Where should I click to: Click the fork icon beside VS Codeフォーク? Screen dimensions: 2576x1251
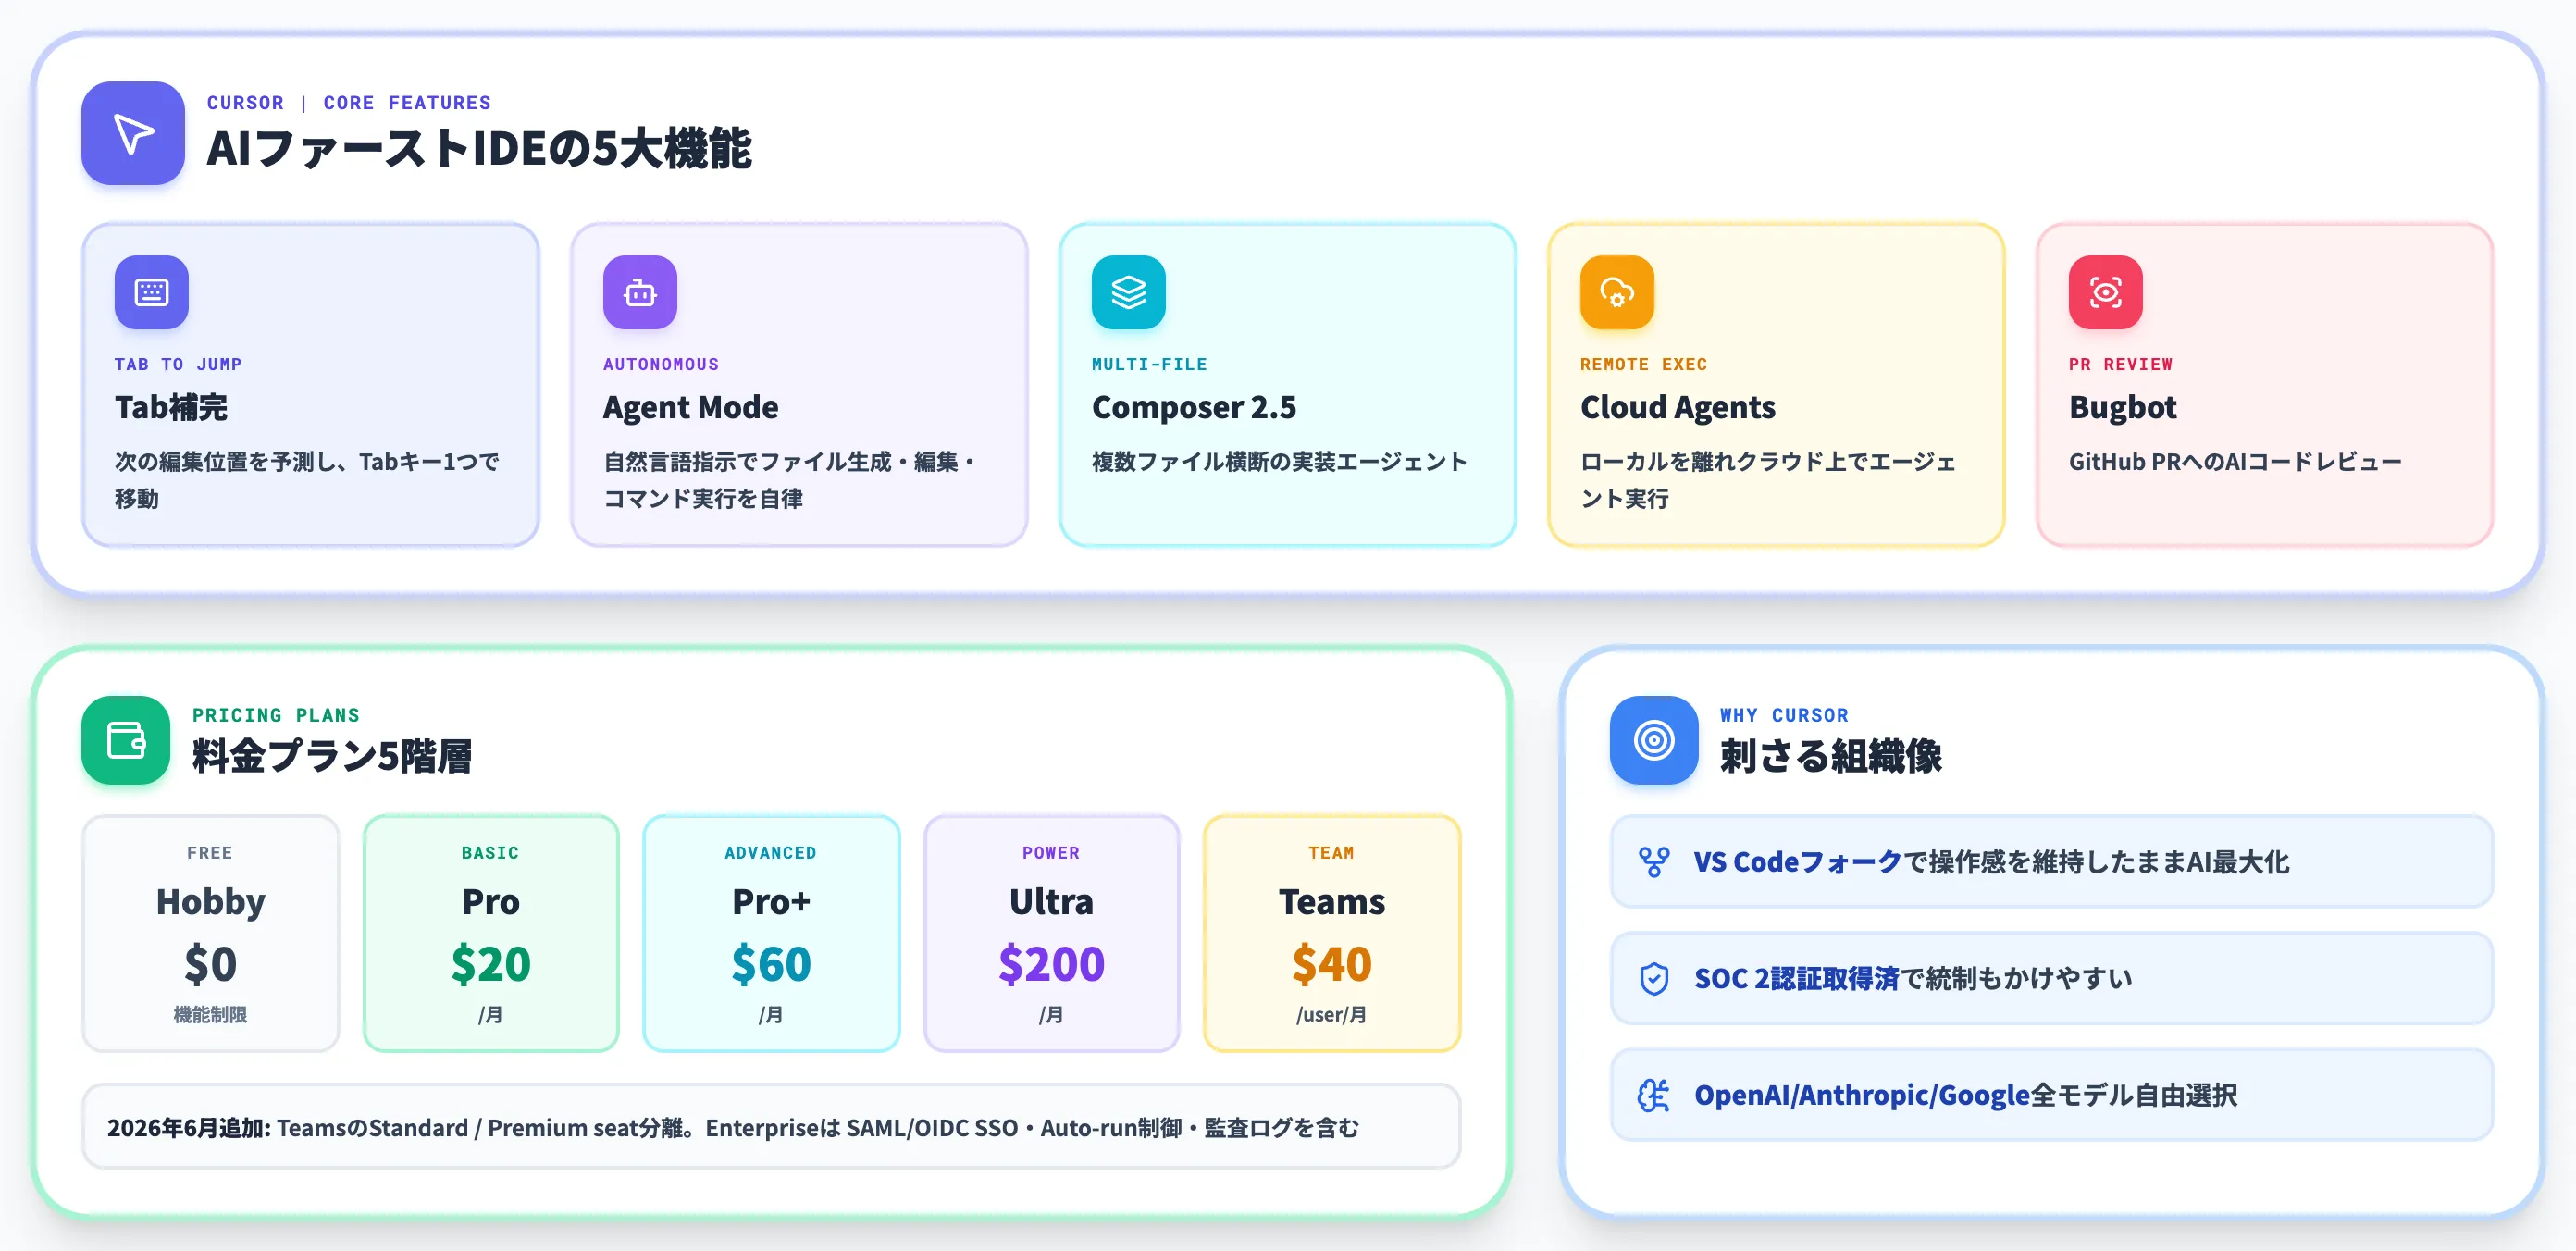tap(1654, 862)
